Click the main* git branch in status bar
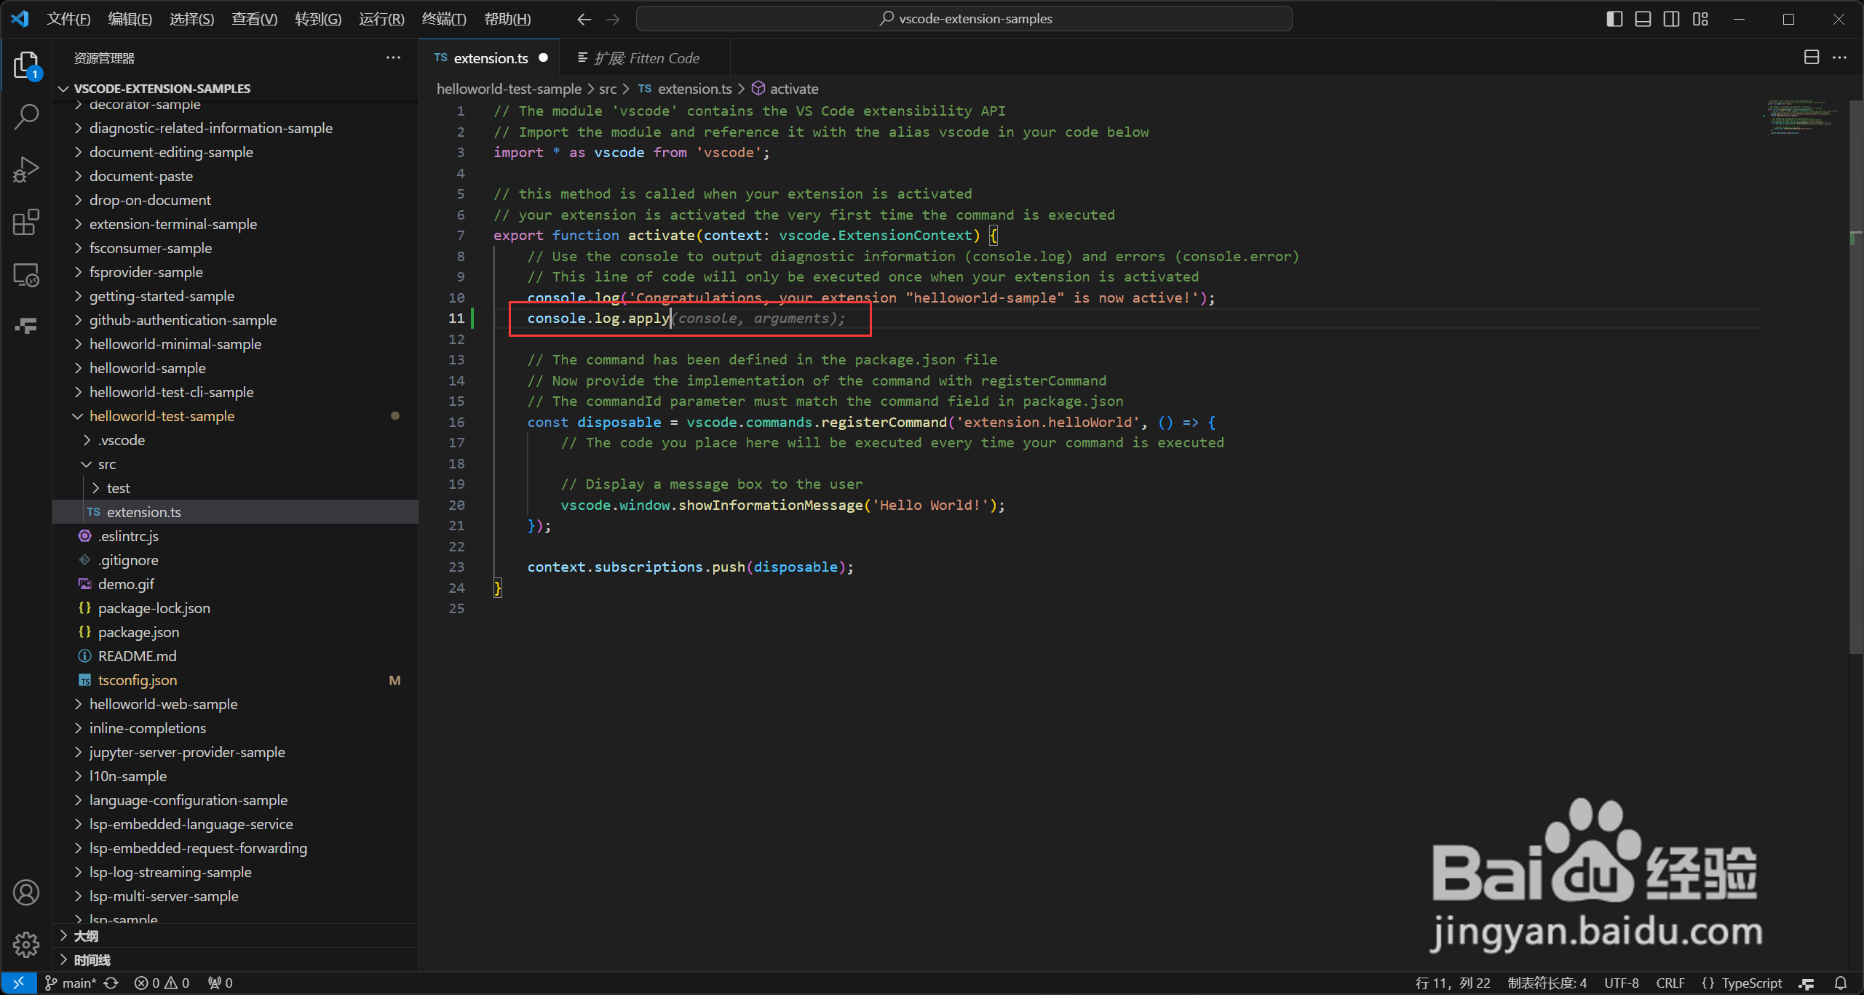Viewport: 1864px width, 995px height. pyautogui.click(x=71, y=983)
